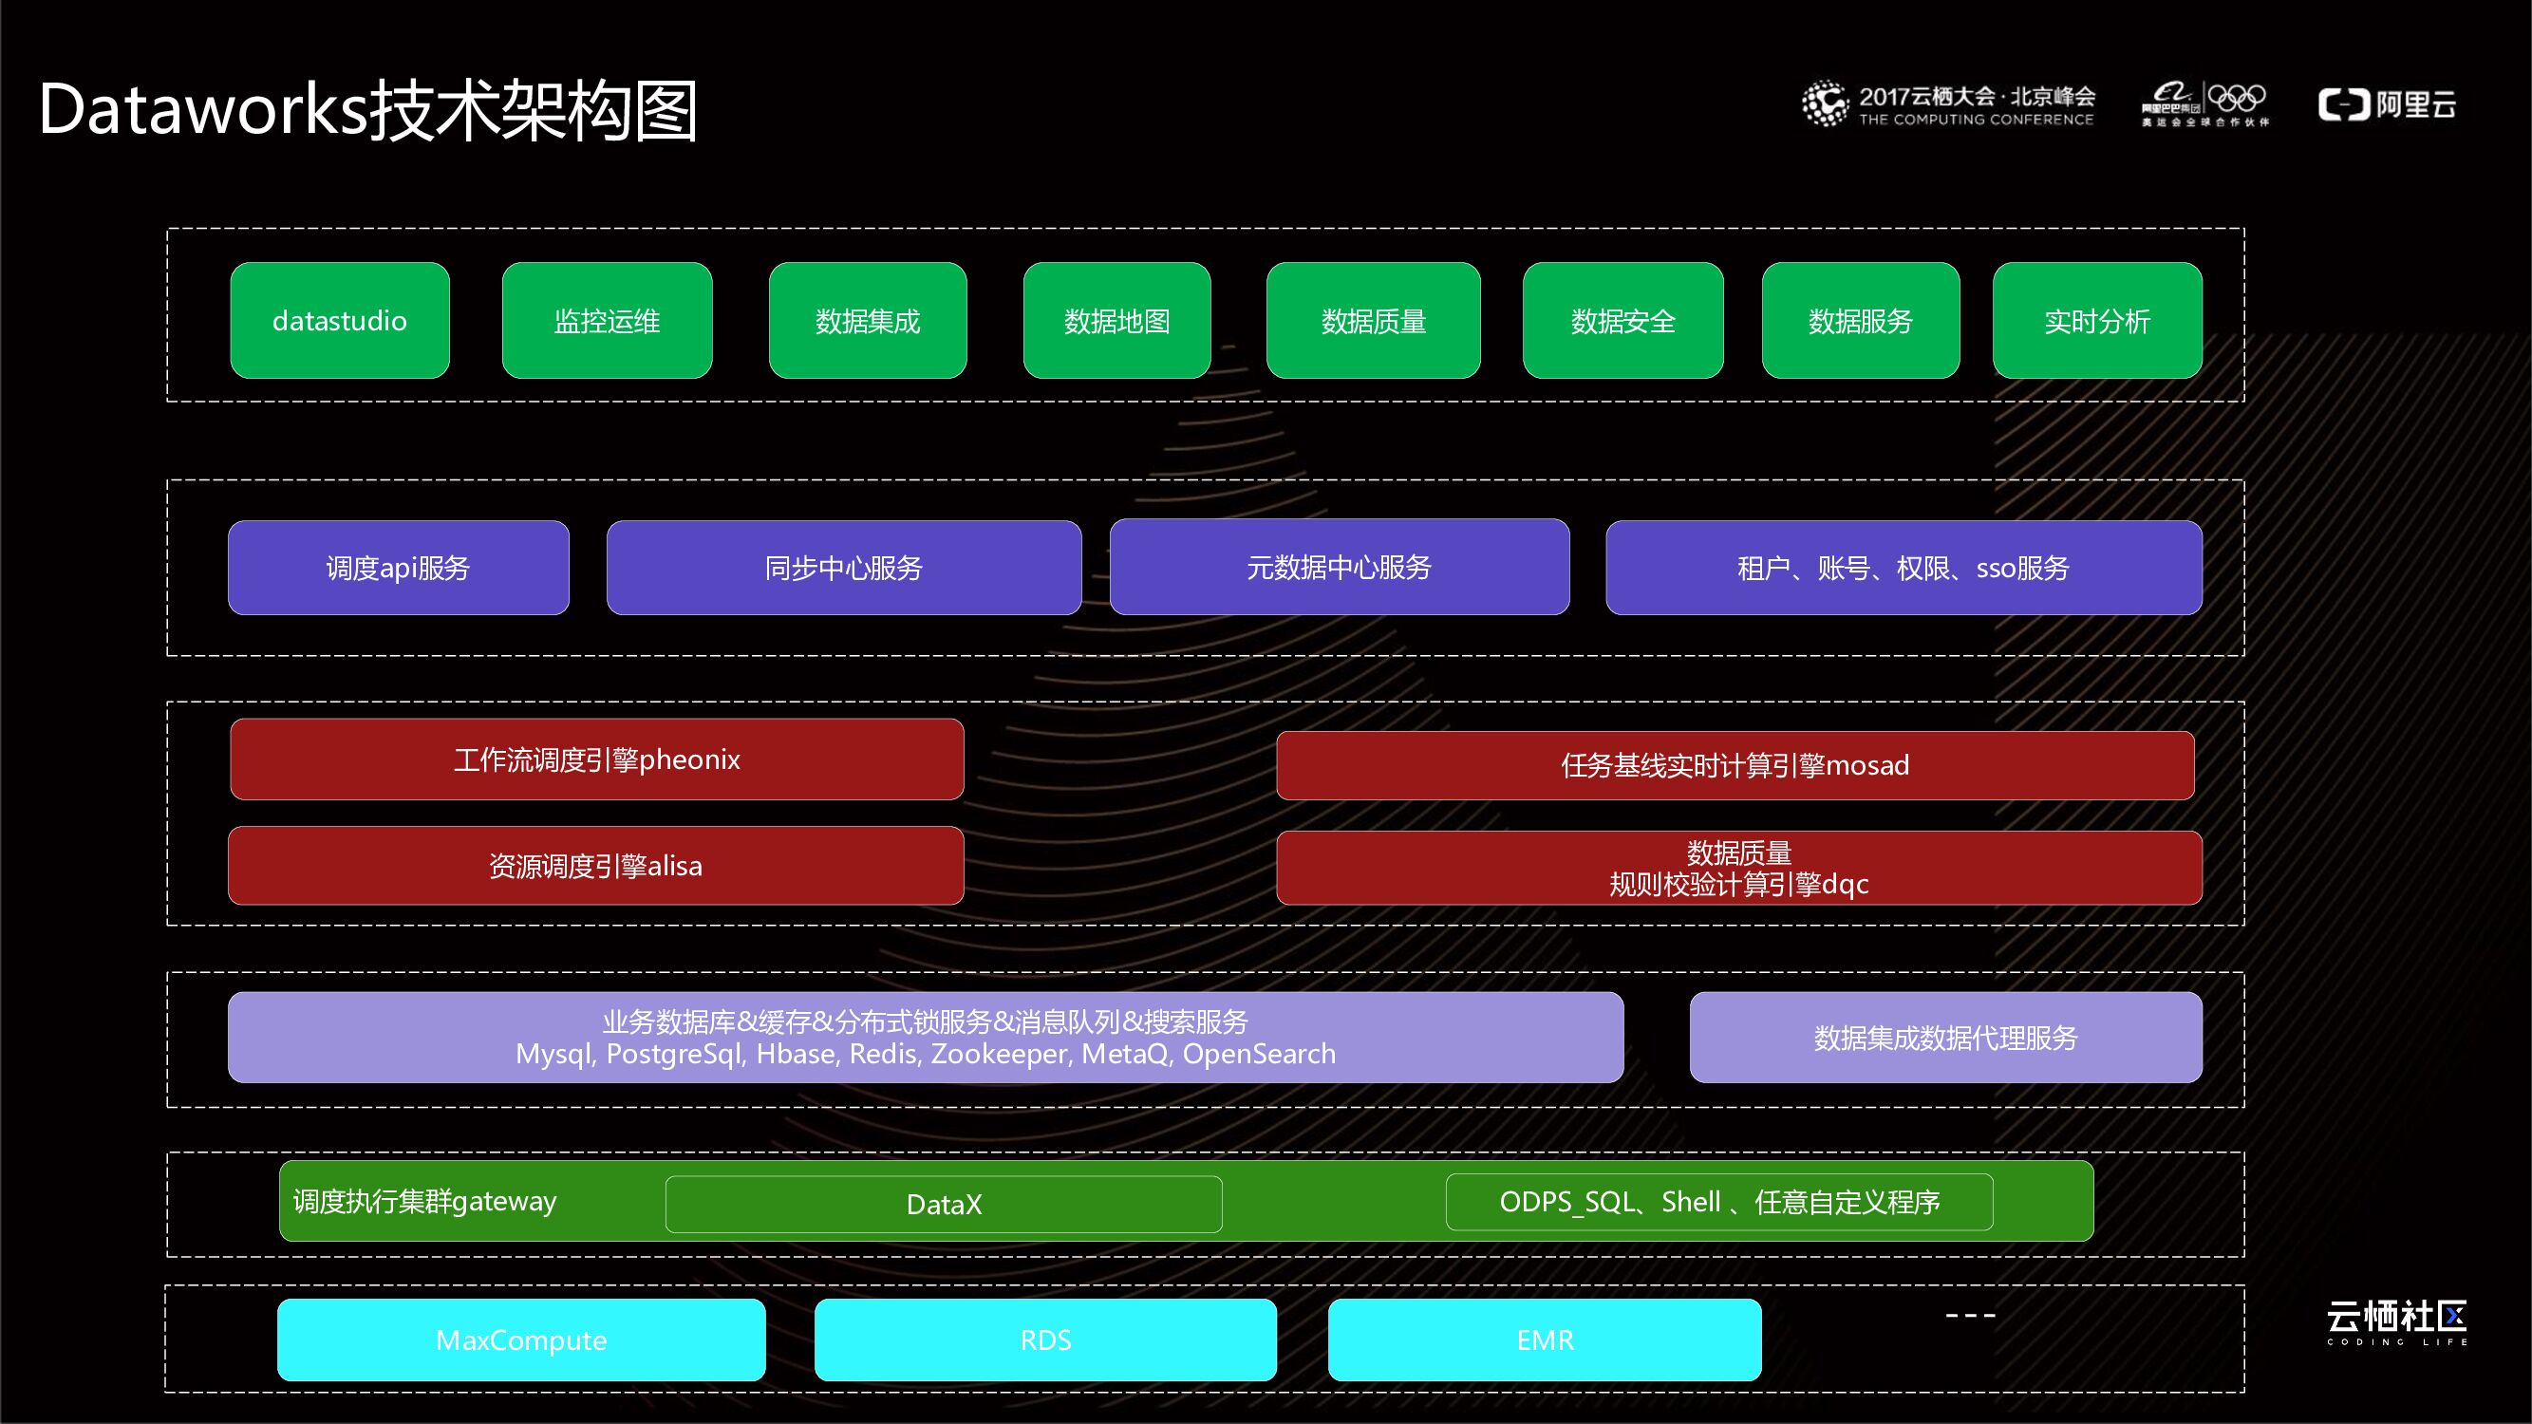This screenshot has height=1424, width=2532.
Task: Select the 数据质量 green box
Action: pyautogui.click(x=1373, y=320)
